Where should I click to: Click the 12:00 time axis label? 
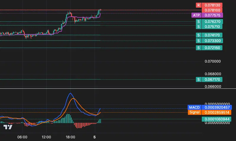46,137
